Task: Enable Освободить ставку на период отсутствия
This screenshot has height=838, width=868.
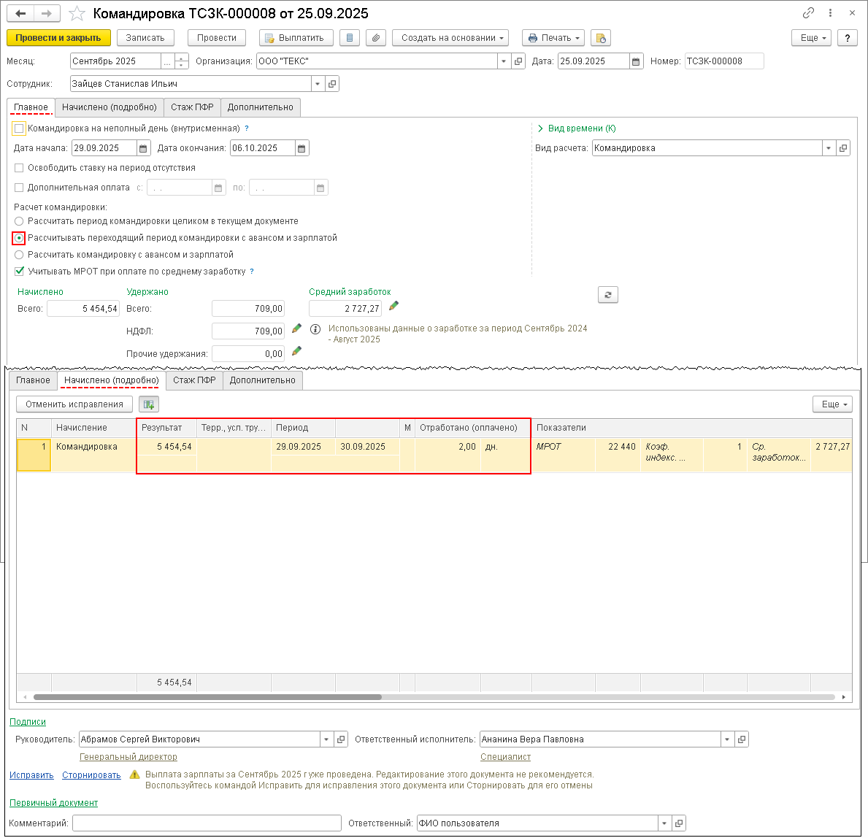Action: tap(20, 168)
